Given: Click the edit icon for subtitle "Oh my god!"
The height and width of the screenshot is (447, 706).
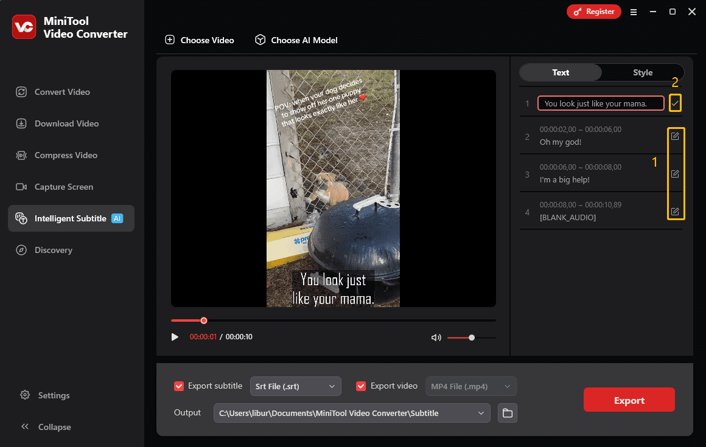Looking at the screenshot, I should tap(675, 136).
